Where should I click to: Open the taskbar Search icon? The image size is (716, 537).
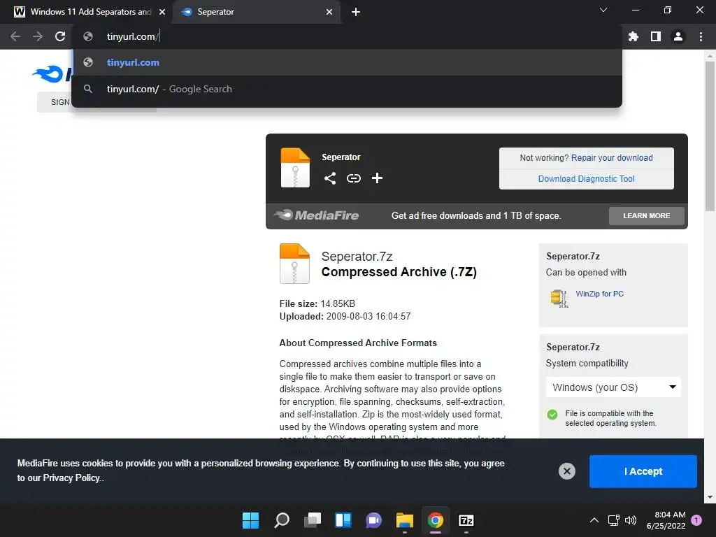click(x=281, y=520)
